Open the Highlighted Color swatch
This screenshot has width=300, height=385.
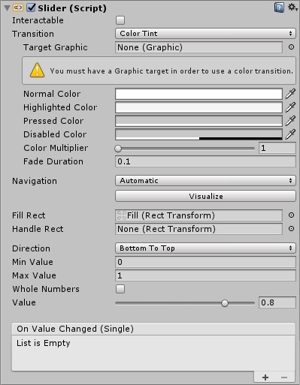(198, 107)
